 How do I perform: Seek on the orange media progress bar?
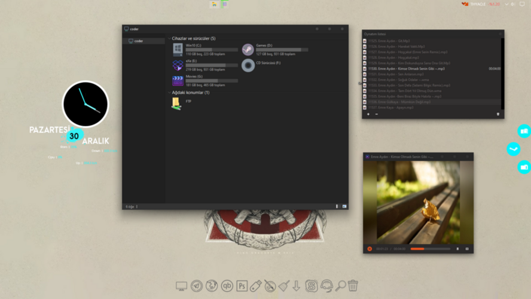coord(431,249)
